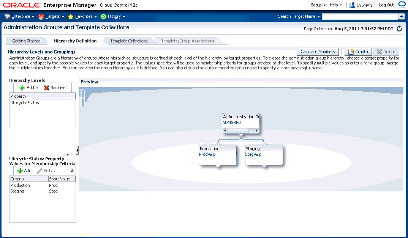Click the ADMGRP0 group link
Image resolution: width=408 pixels, height=238 pixels.
[231, 122]
